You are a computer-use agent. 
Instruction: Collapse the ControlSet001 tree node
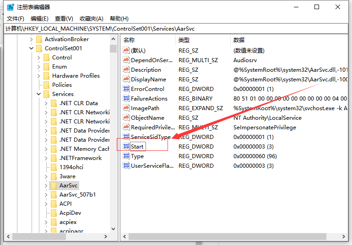[x=31, y=48]
